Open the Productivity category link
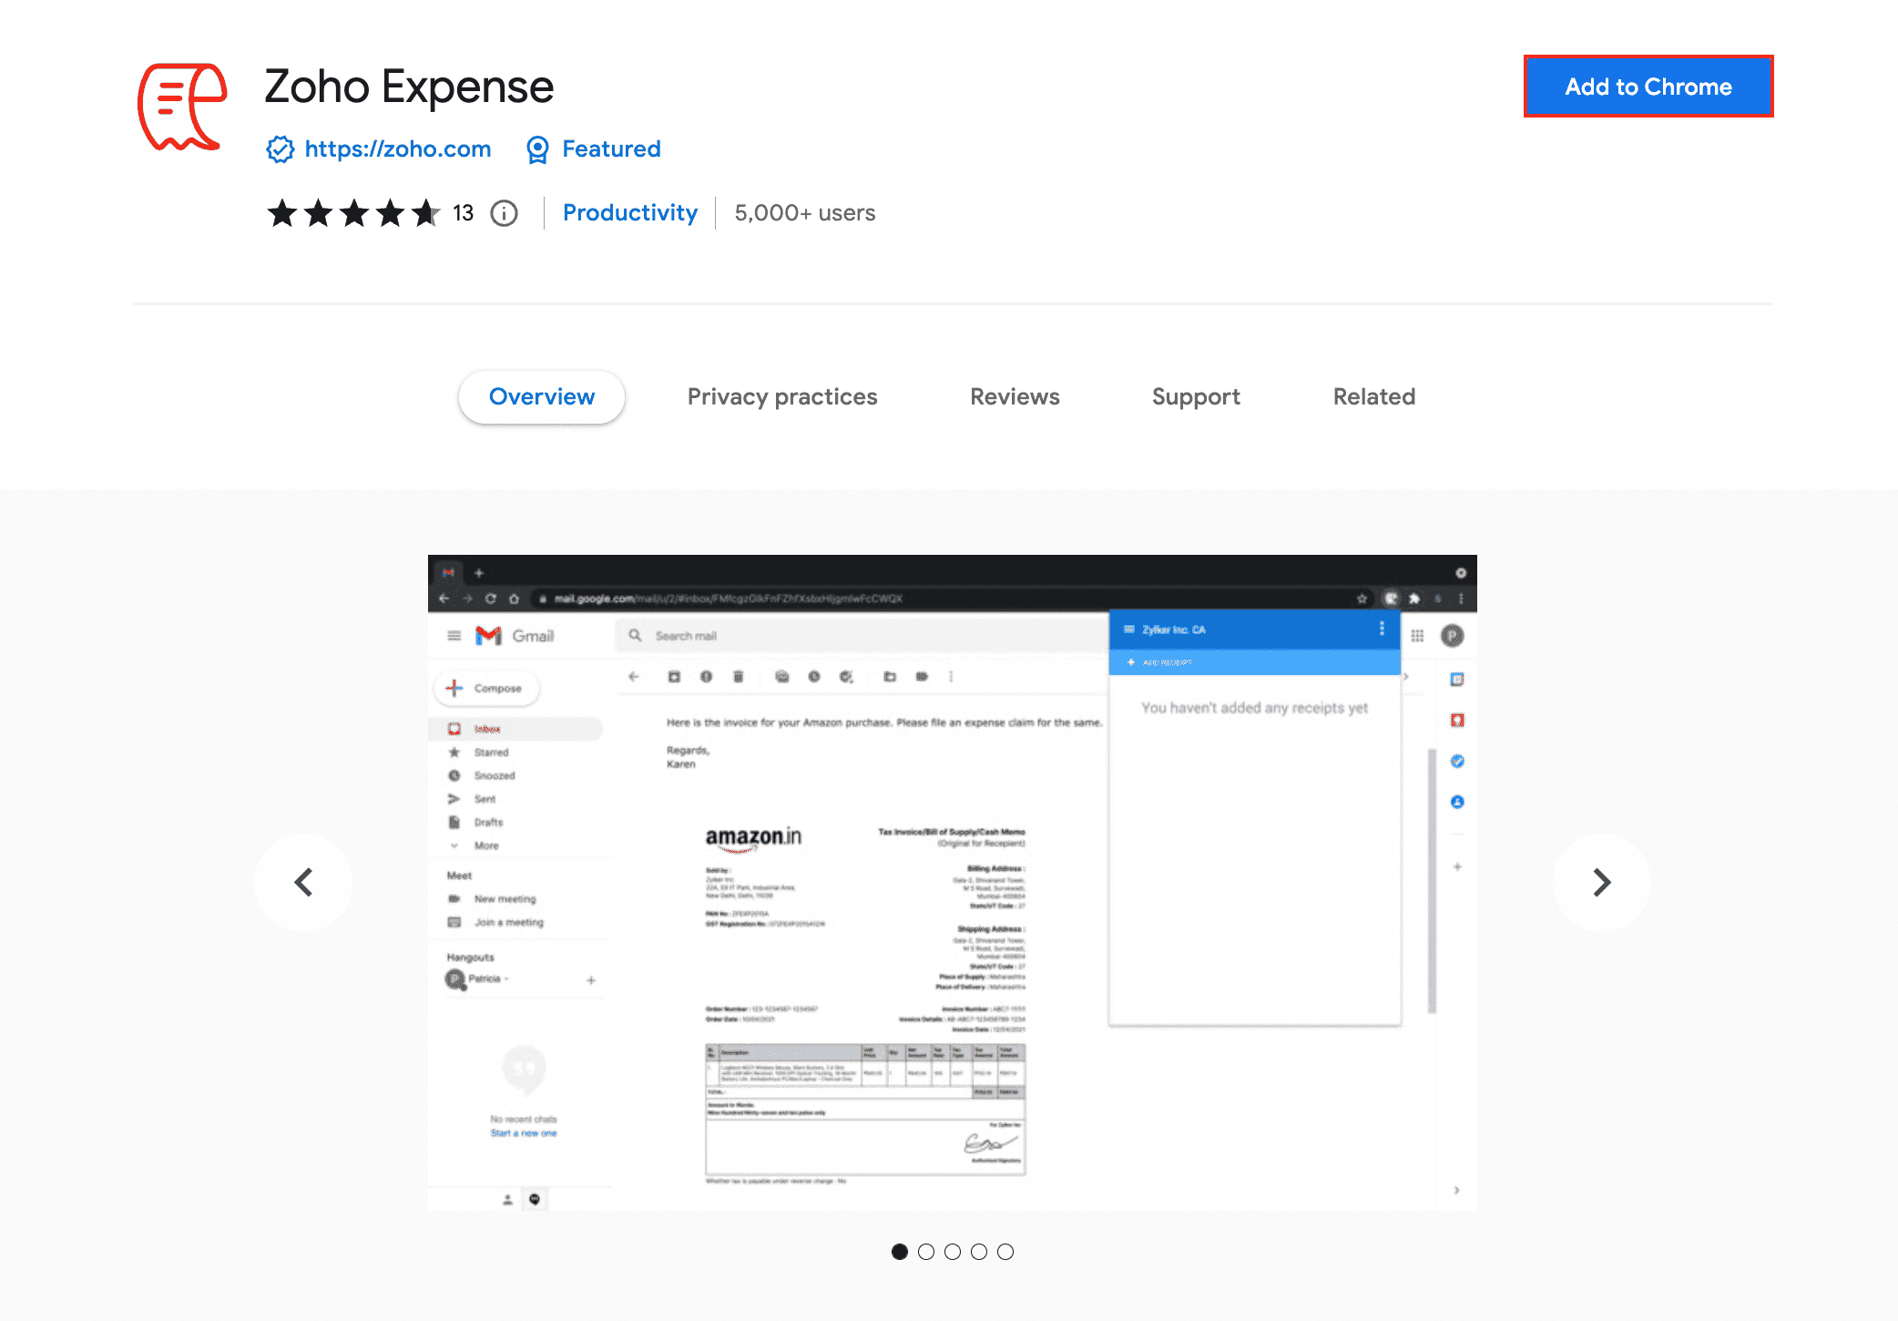This screenshot has height=1321, width=1898. (x=629, y=212)
